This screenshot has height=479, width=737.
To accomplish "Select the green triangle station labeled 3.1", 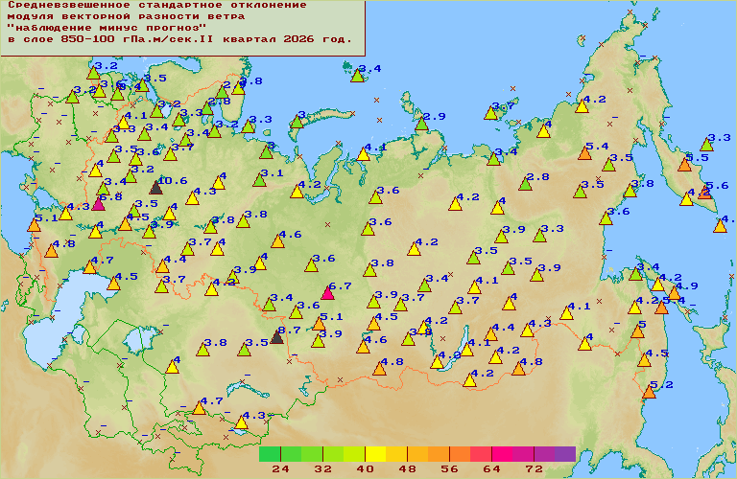I will click(x=259, y=181).
